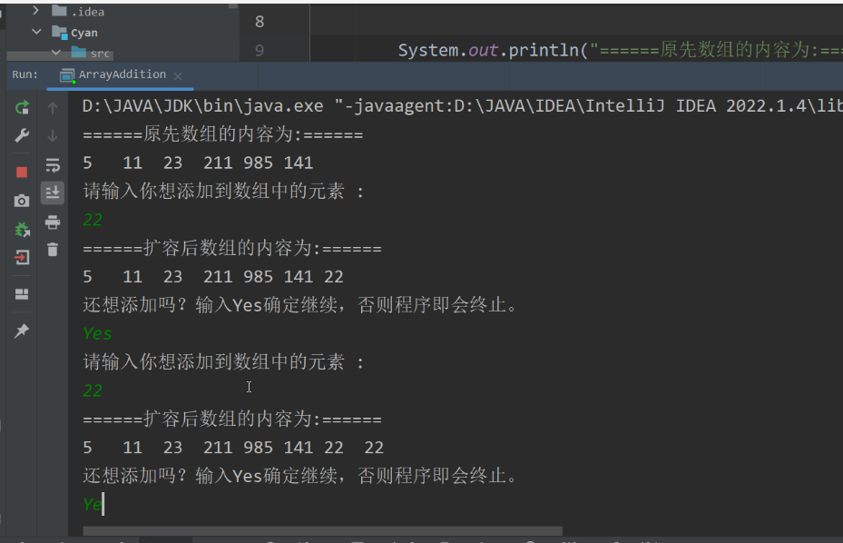Click the Exit icon in Run toolbar

22,258
